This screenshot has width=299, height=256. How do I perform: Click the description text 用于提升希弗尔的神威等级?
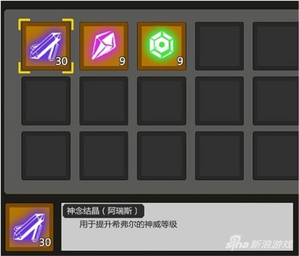click(x=128, y=224)
